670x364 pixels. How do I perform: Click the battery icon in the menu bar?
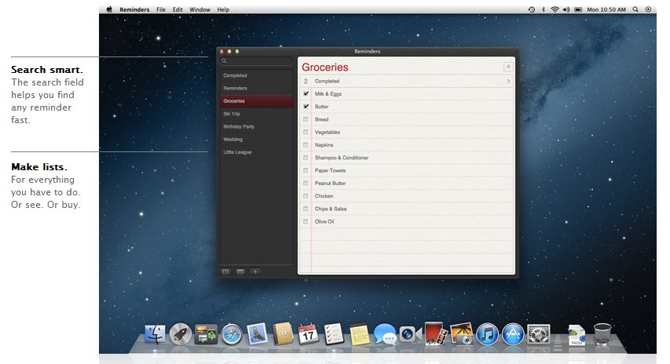tap(578, 9)
